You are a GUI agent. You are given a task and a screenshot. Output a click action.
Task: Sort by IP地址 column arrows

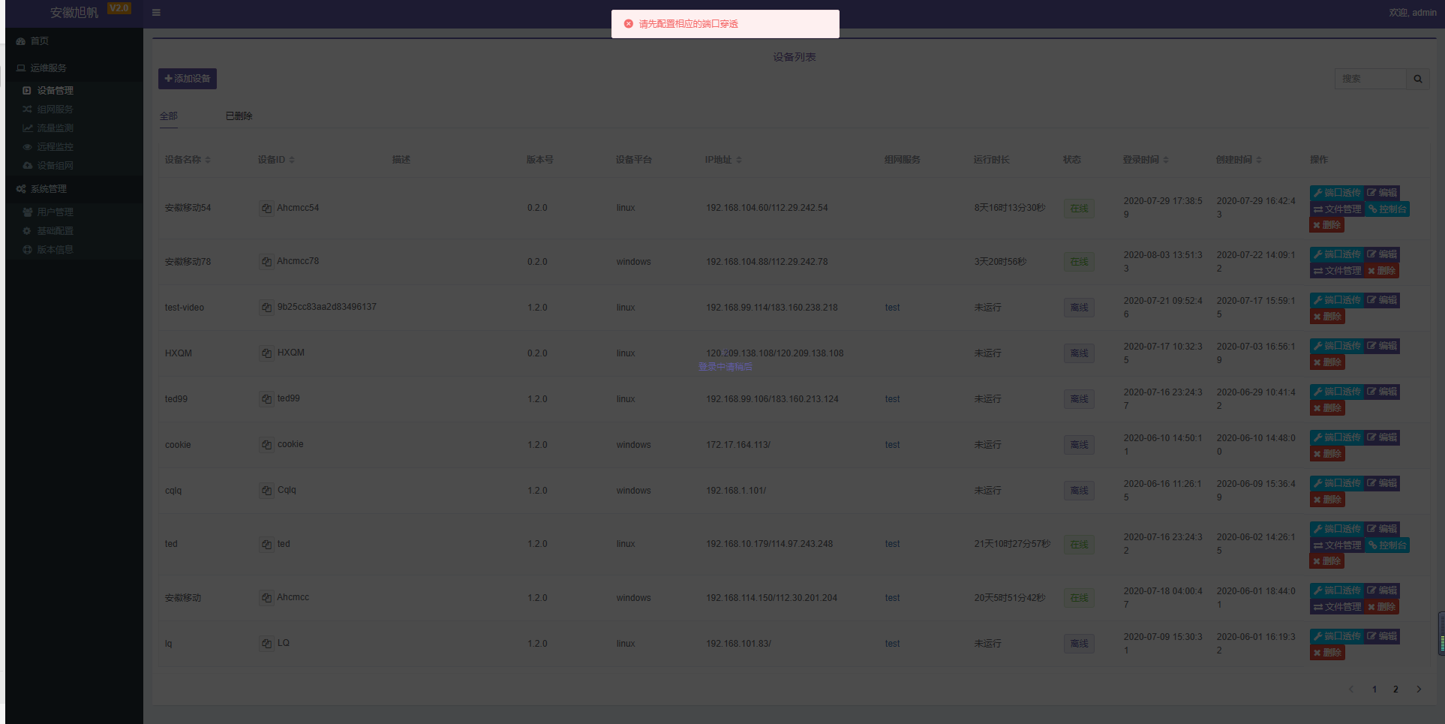739,160
